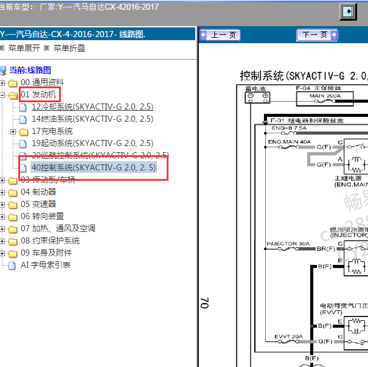Click page icon of AI 字母索引表
The width and height of the screenshot is (368, 367).
click(12, 265)
